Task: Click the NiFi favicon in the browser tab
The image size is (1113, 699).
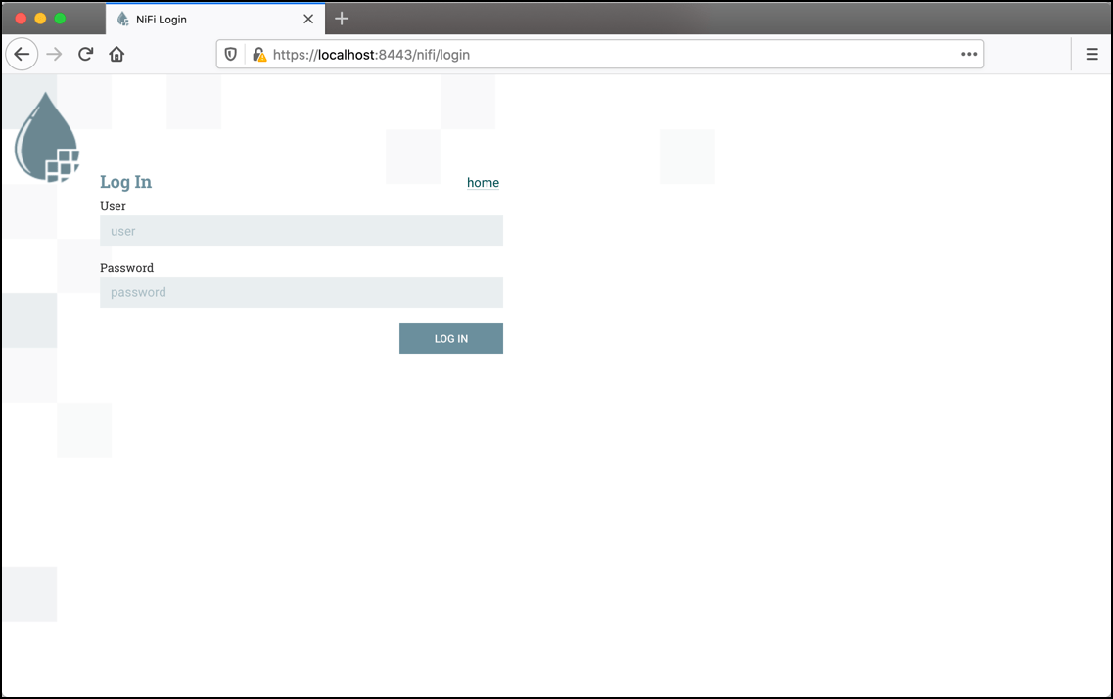Action: [120, 18]
